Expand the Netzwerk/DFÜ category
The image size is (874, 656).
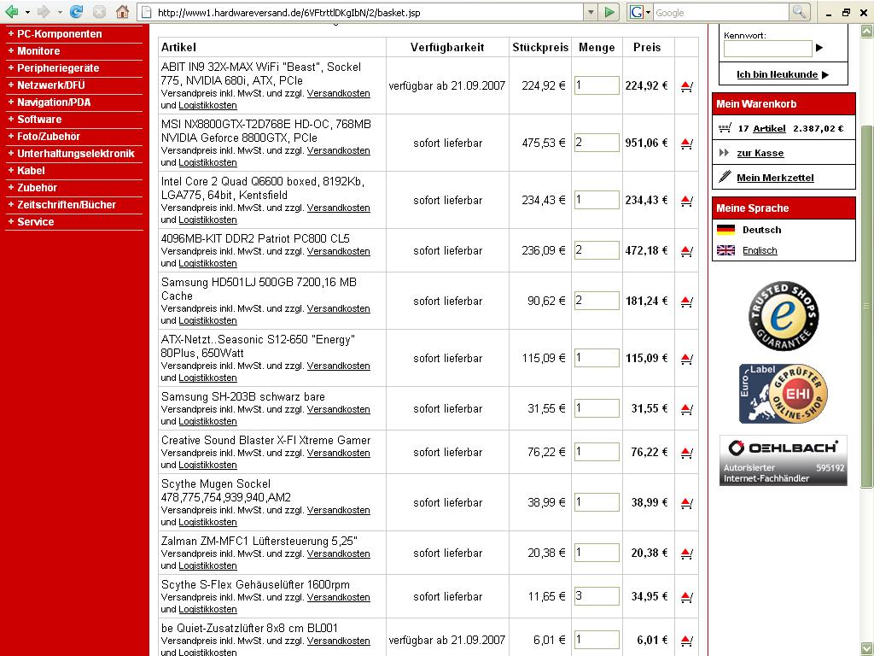tap(46, 85)
